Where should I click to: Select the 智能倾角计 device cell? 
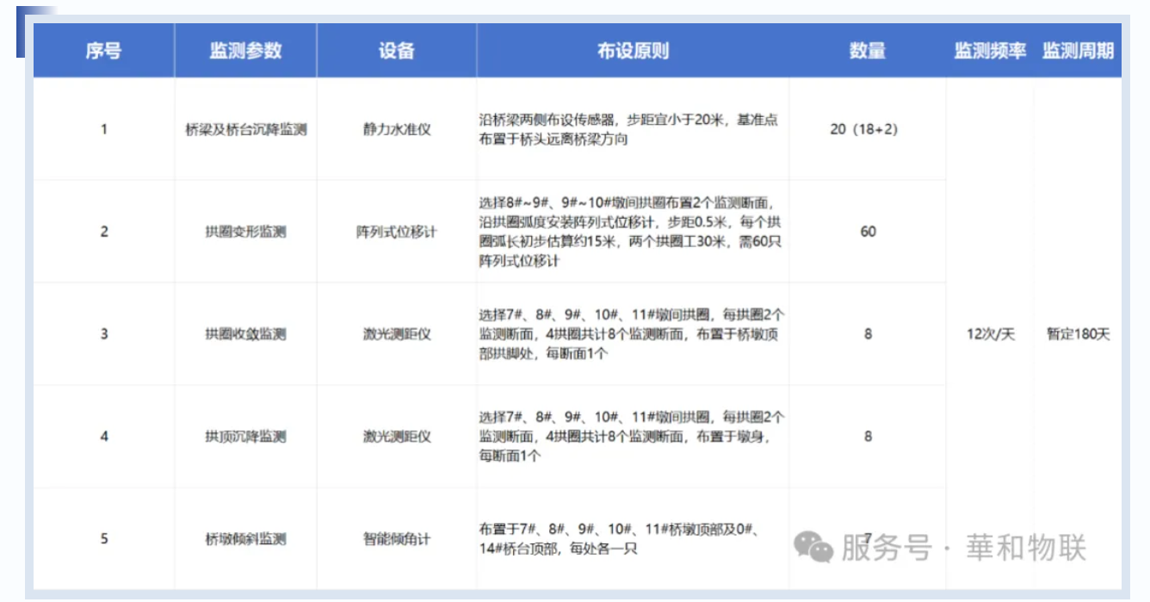point(397,539)
